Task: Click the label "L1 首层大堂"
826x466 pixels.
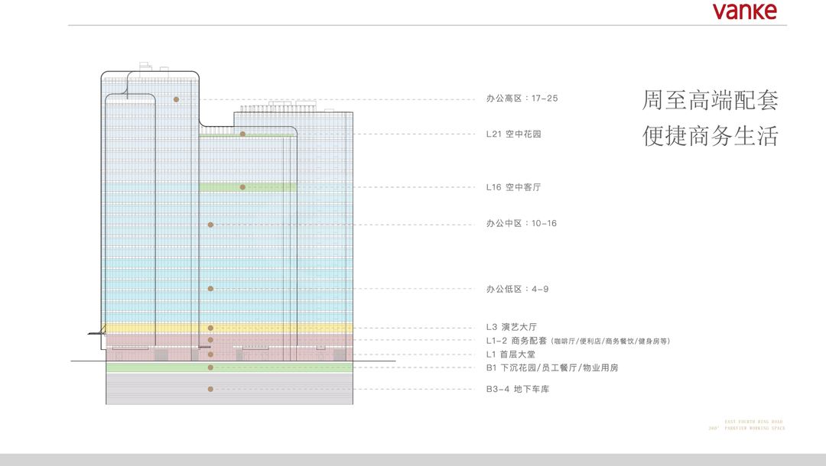Action: (510, 354)
